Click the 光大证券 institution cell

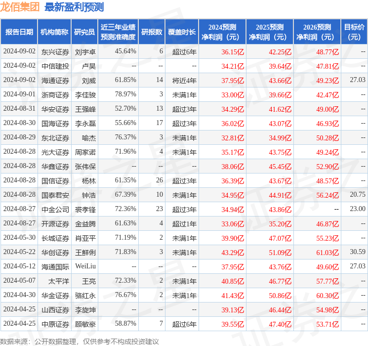(55, 152)
